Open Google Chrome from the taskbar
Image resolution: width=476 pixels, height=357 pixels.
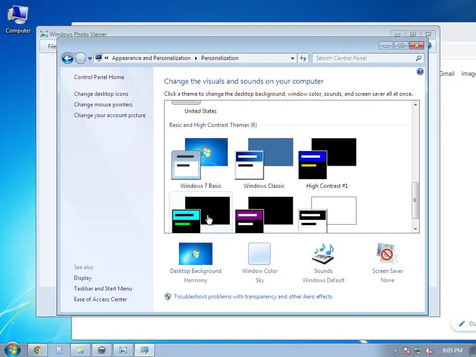[37, 350]
